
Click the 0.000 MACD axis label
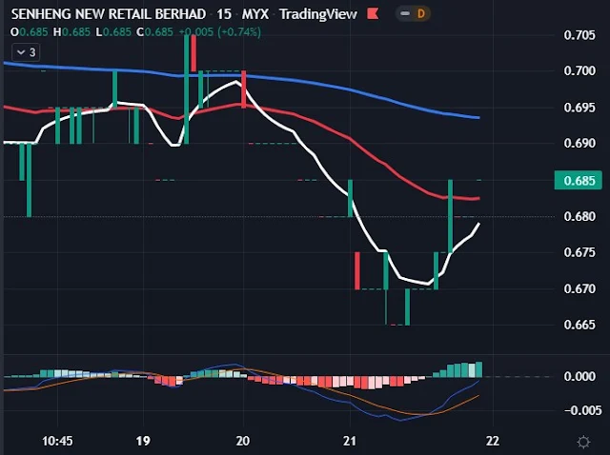pos(579,376)
